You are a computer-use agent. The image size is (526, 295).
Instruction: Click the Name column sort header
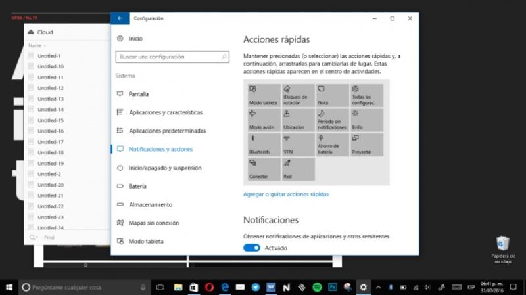point(36,45)
